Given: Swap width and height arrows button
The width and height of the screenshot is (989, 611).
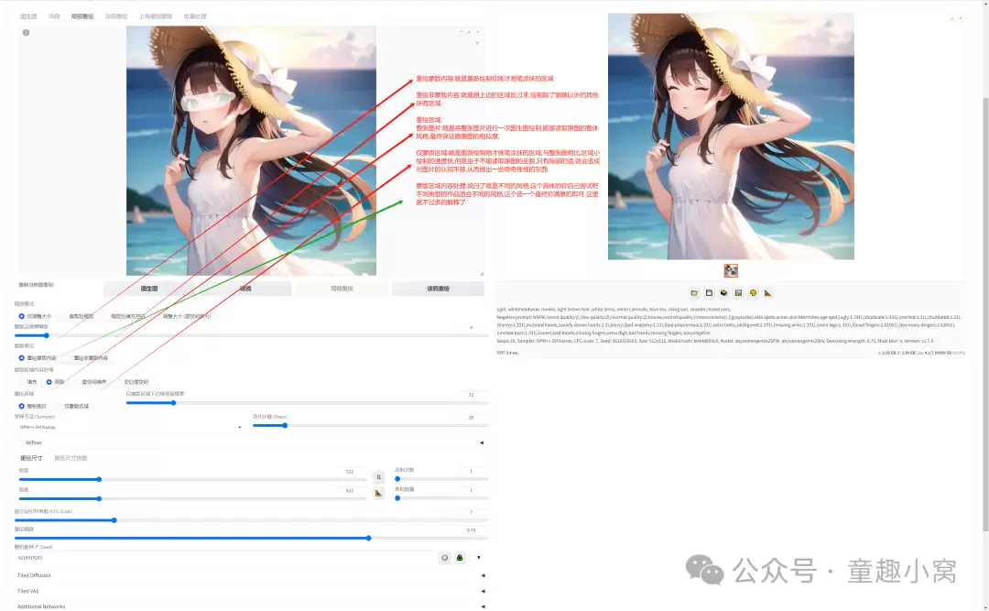Looking at the screenshot, I should [x=378, y=477].
